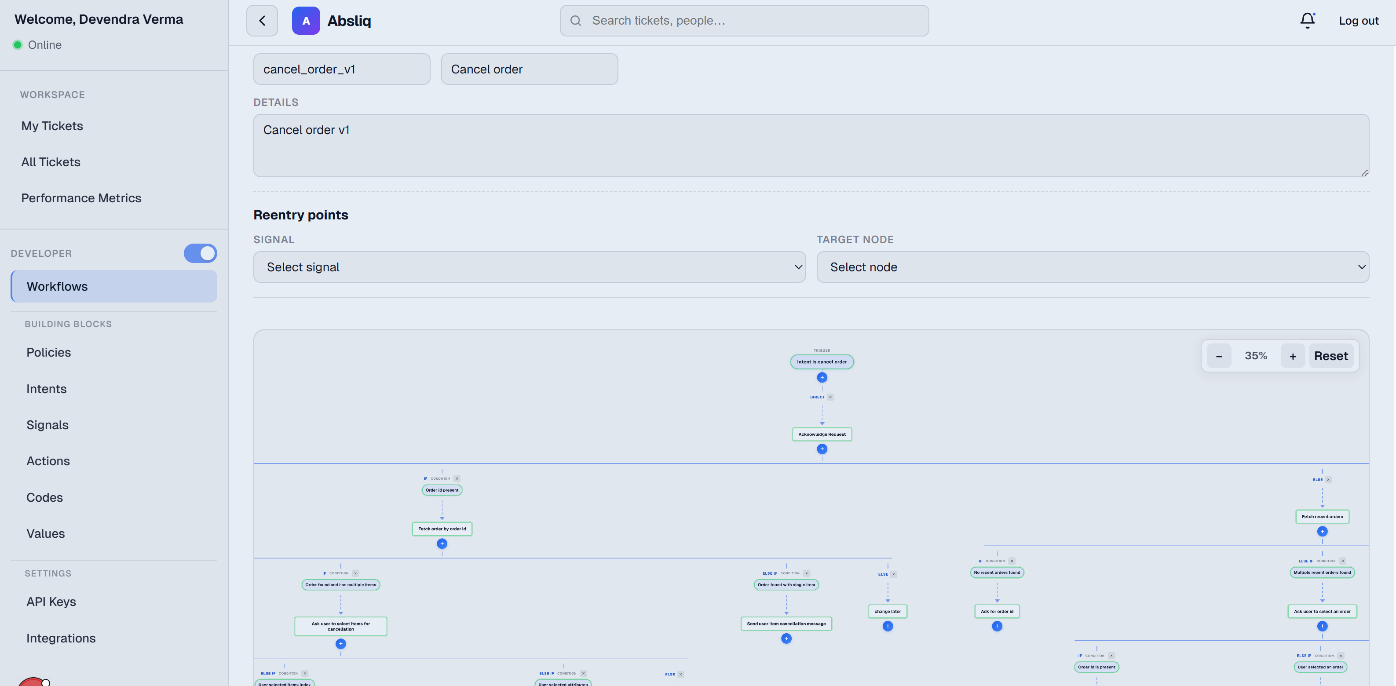Toggle the Developer mode switch

click(x=200, y=253)
